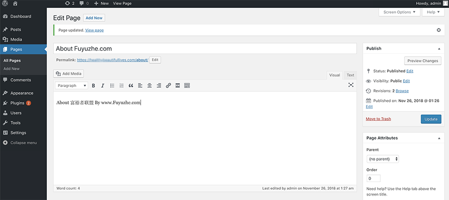The image size is (449, 200).
Task: Open the permalink URL link
Action: click(x=113, y=60)
